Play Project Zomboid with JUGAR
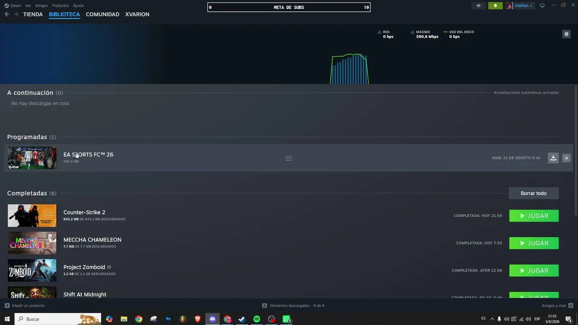This screenshot has width=578, height=325. (534, 270)
